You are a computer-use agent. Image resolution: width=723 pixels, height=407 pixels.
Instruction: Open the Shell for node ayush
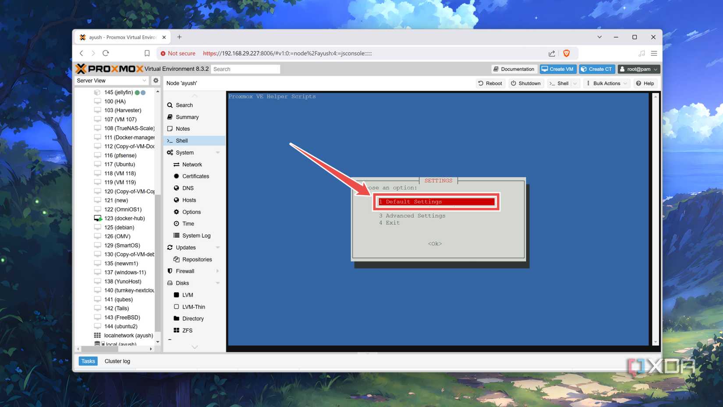(181, 140)
